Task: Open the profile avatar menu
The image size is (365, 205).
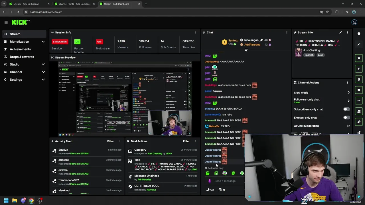Action: (x=354, y=22)
